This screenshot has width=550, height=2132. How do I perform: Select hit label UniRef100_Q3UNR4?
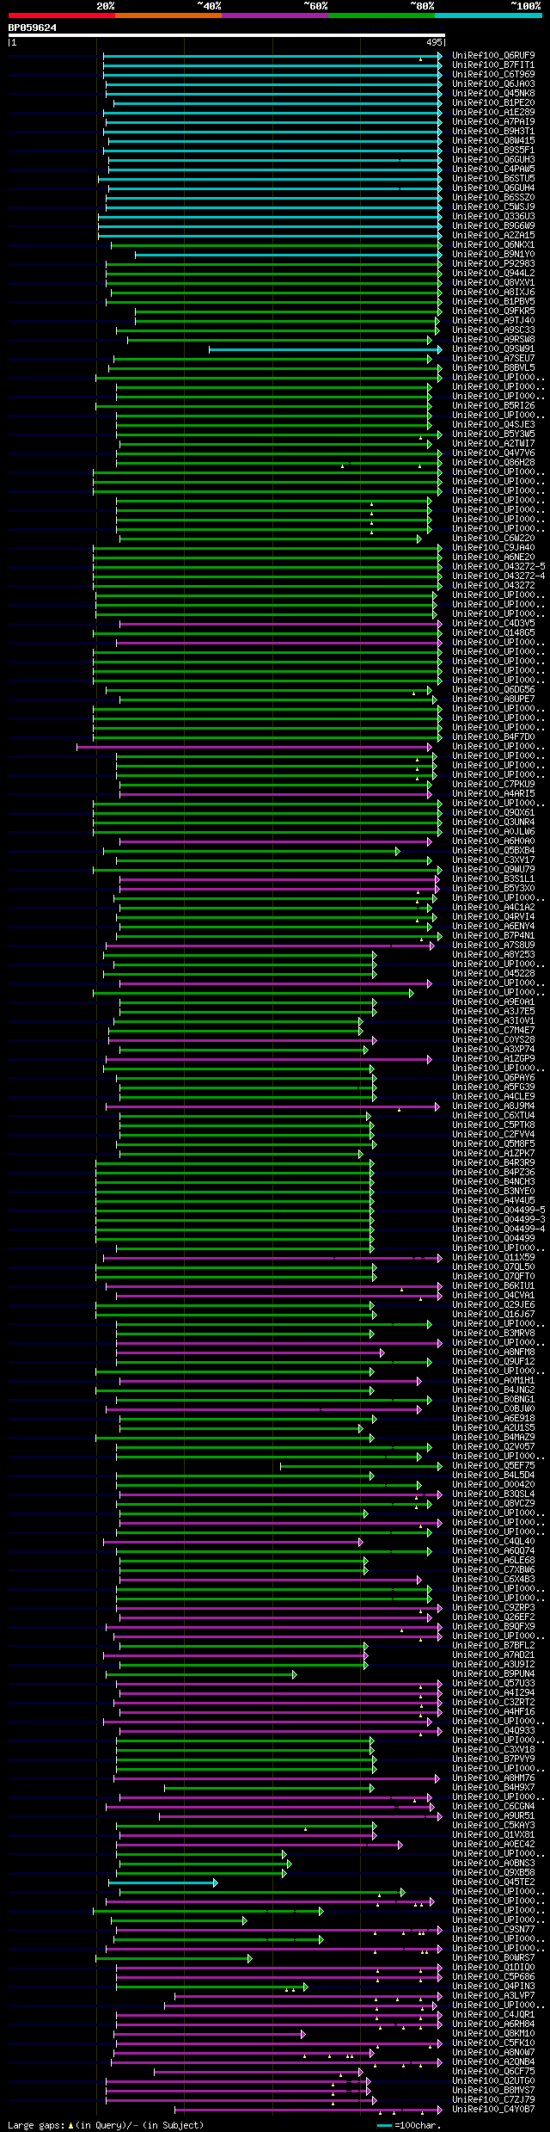coord(493,823)
